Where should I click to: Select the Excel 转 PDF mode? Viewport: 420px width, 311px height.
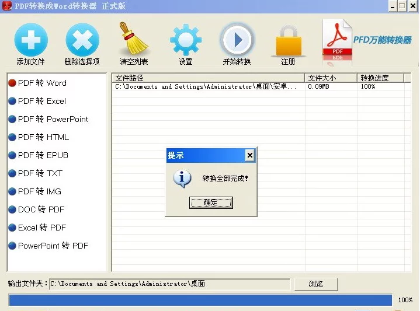coord(37,228)
